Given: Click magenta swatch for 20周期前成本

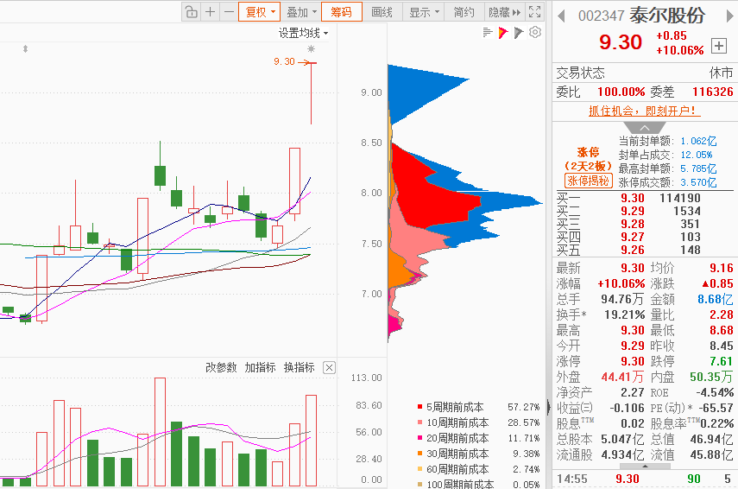Looking at the screenshot, I should coord(419,438).
